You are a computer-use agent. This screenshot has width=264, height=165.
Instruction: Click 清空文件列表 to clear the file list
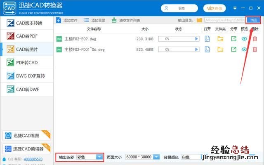pos(126,20)
